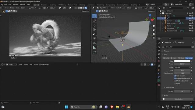Click the Use Nodes button in Nodes panel
The image size is (195, 110).
tap(179, 99)
